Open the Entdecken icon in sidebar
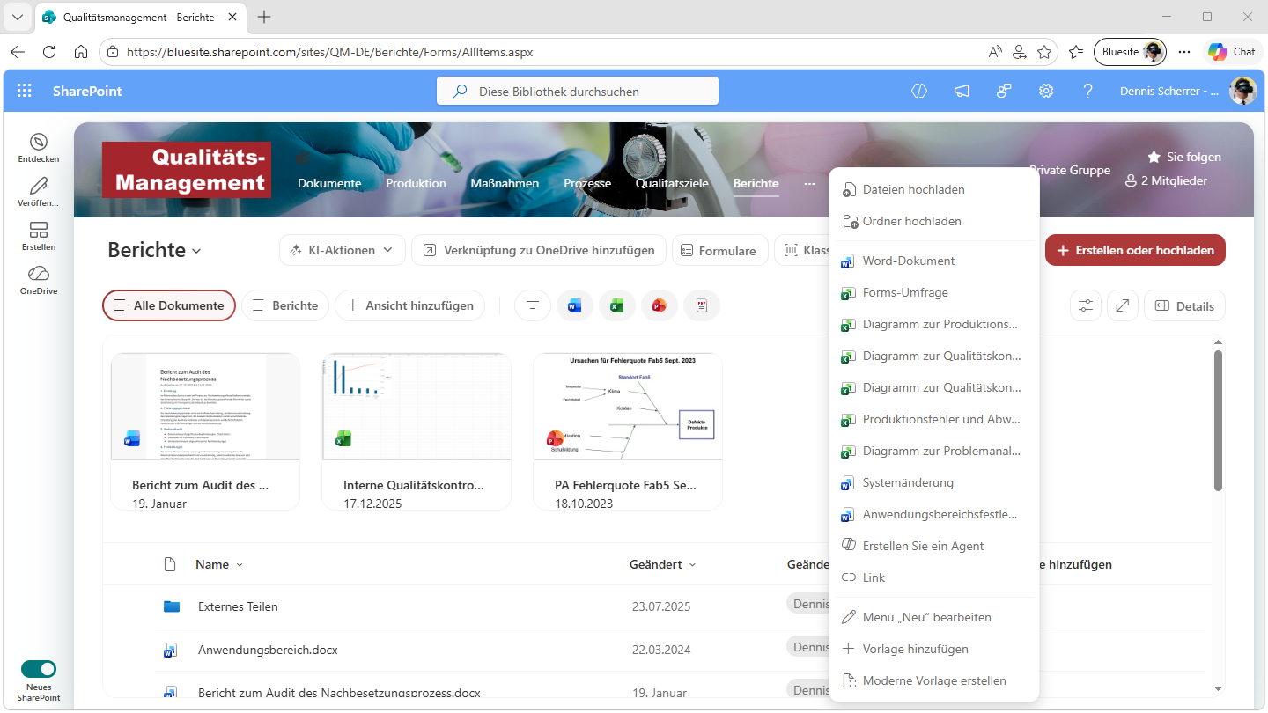Screen dimensions: 1268x713 (39, 148)
